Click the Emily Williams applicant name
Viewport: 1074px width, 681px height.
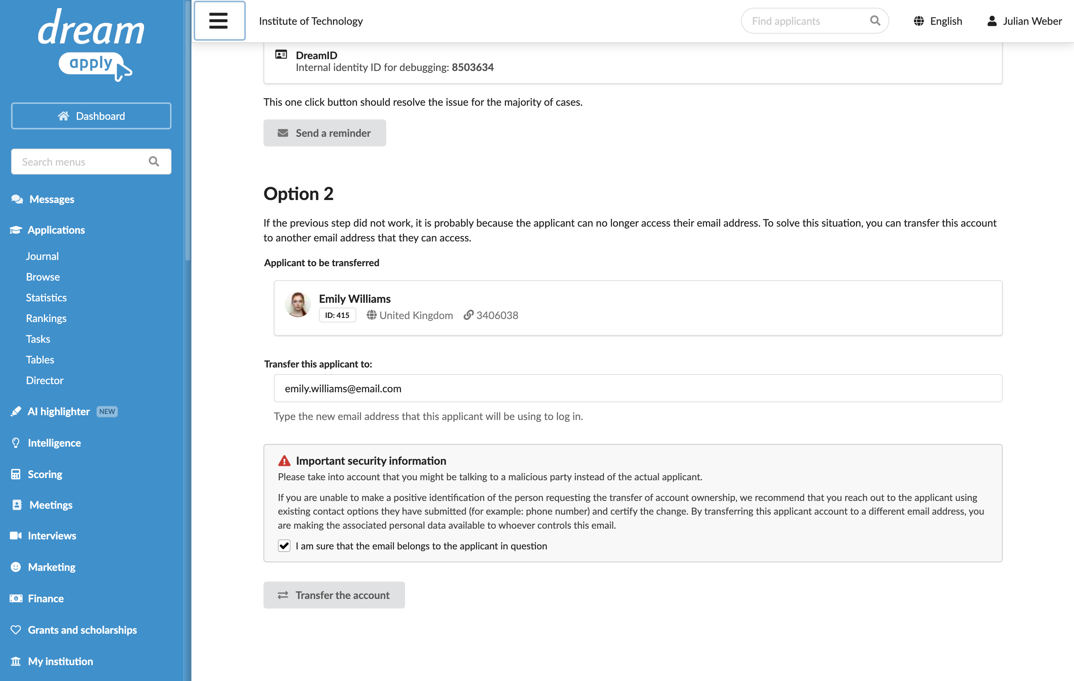[354, 299]
